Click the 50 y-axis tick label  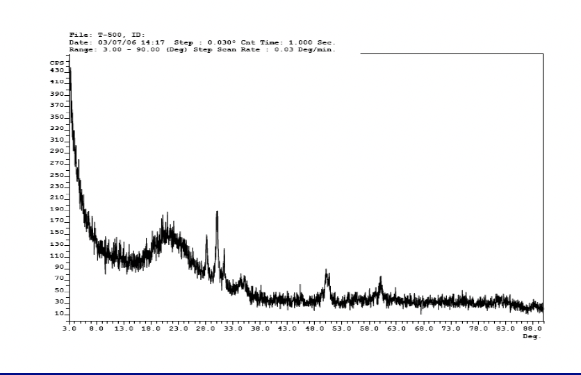coord(59,290)
